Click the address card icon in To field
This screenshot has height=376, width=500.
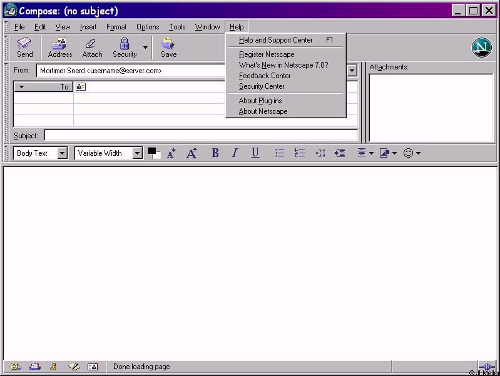(x=81, y=87)
